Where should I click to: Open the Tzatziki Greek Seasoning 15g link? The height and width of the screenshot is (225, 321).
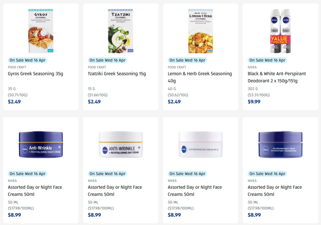(x=117, y=74)
